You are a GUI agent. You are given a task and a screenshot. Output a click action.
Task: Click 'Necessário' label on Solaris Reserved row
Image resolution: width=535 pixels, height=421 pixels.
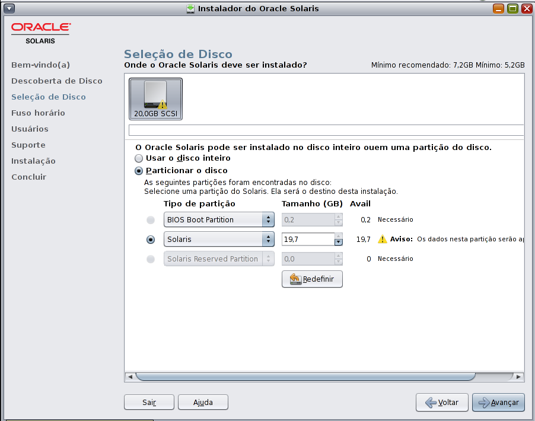[x=395, y=259]
